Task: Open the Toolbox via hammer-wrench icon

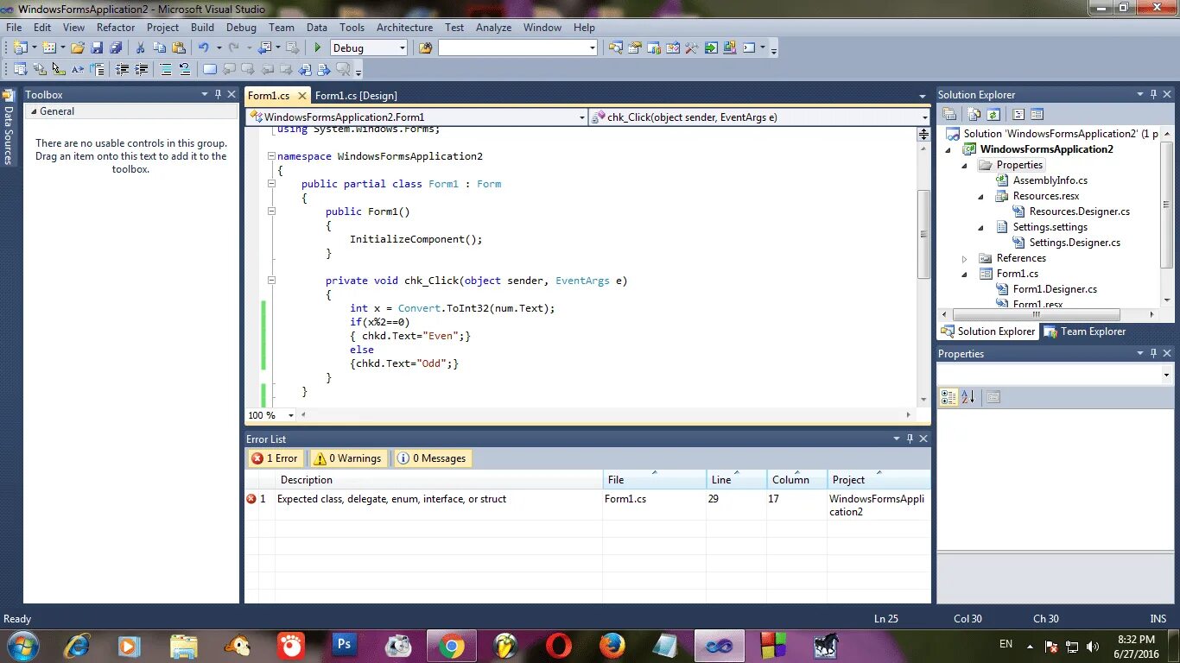Action: click(x=691, y=48)
